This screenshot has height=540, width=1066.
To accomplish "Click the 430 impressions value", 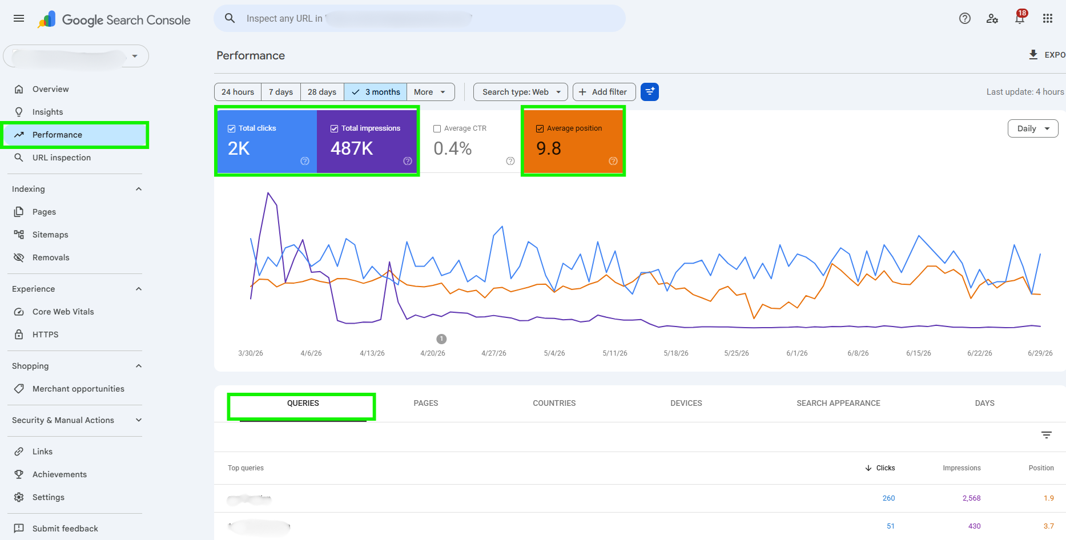I will [x=974, y=526].
